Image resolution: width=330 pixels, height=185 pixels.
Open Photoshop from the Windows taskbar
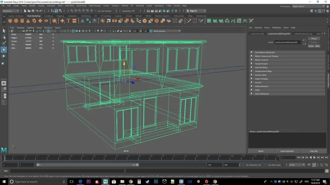click(156, 181)
